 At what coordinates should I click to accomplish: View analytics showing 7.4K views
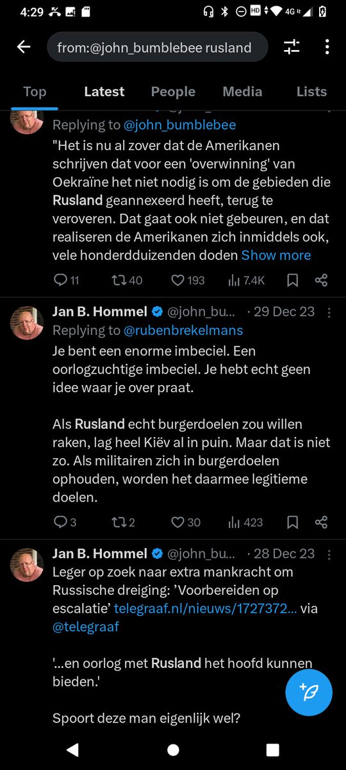click(x=246, y=280)
